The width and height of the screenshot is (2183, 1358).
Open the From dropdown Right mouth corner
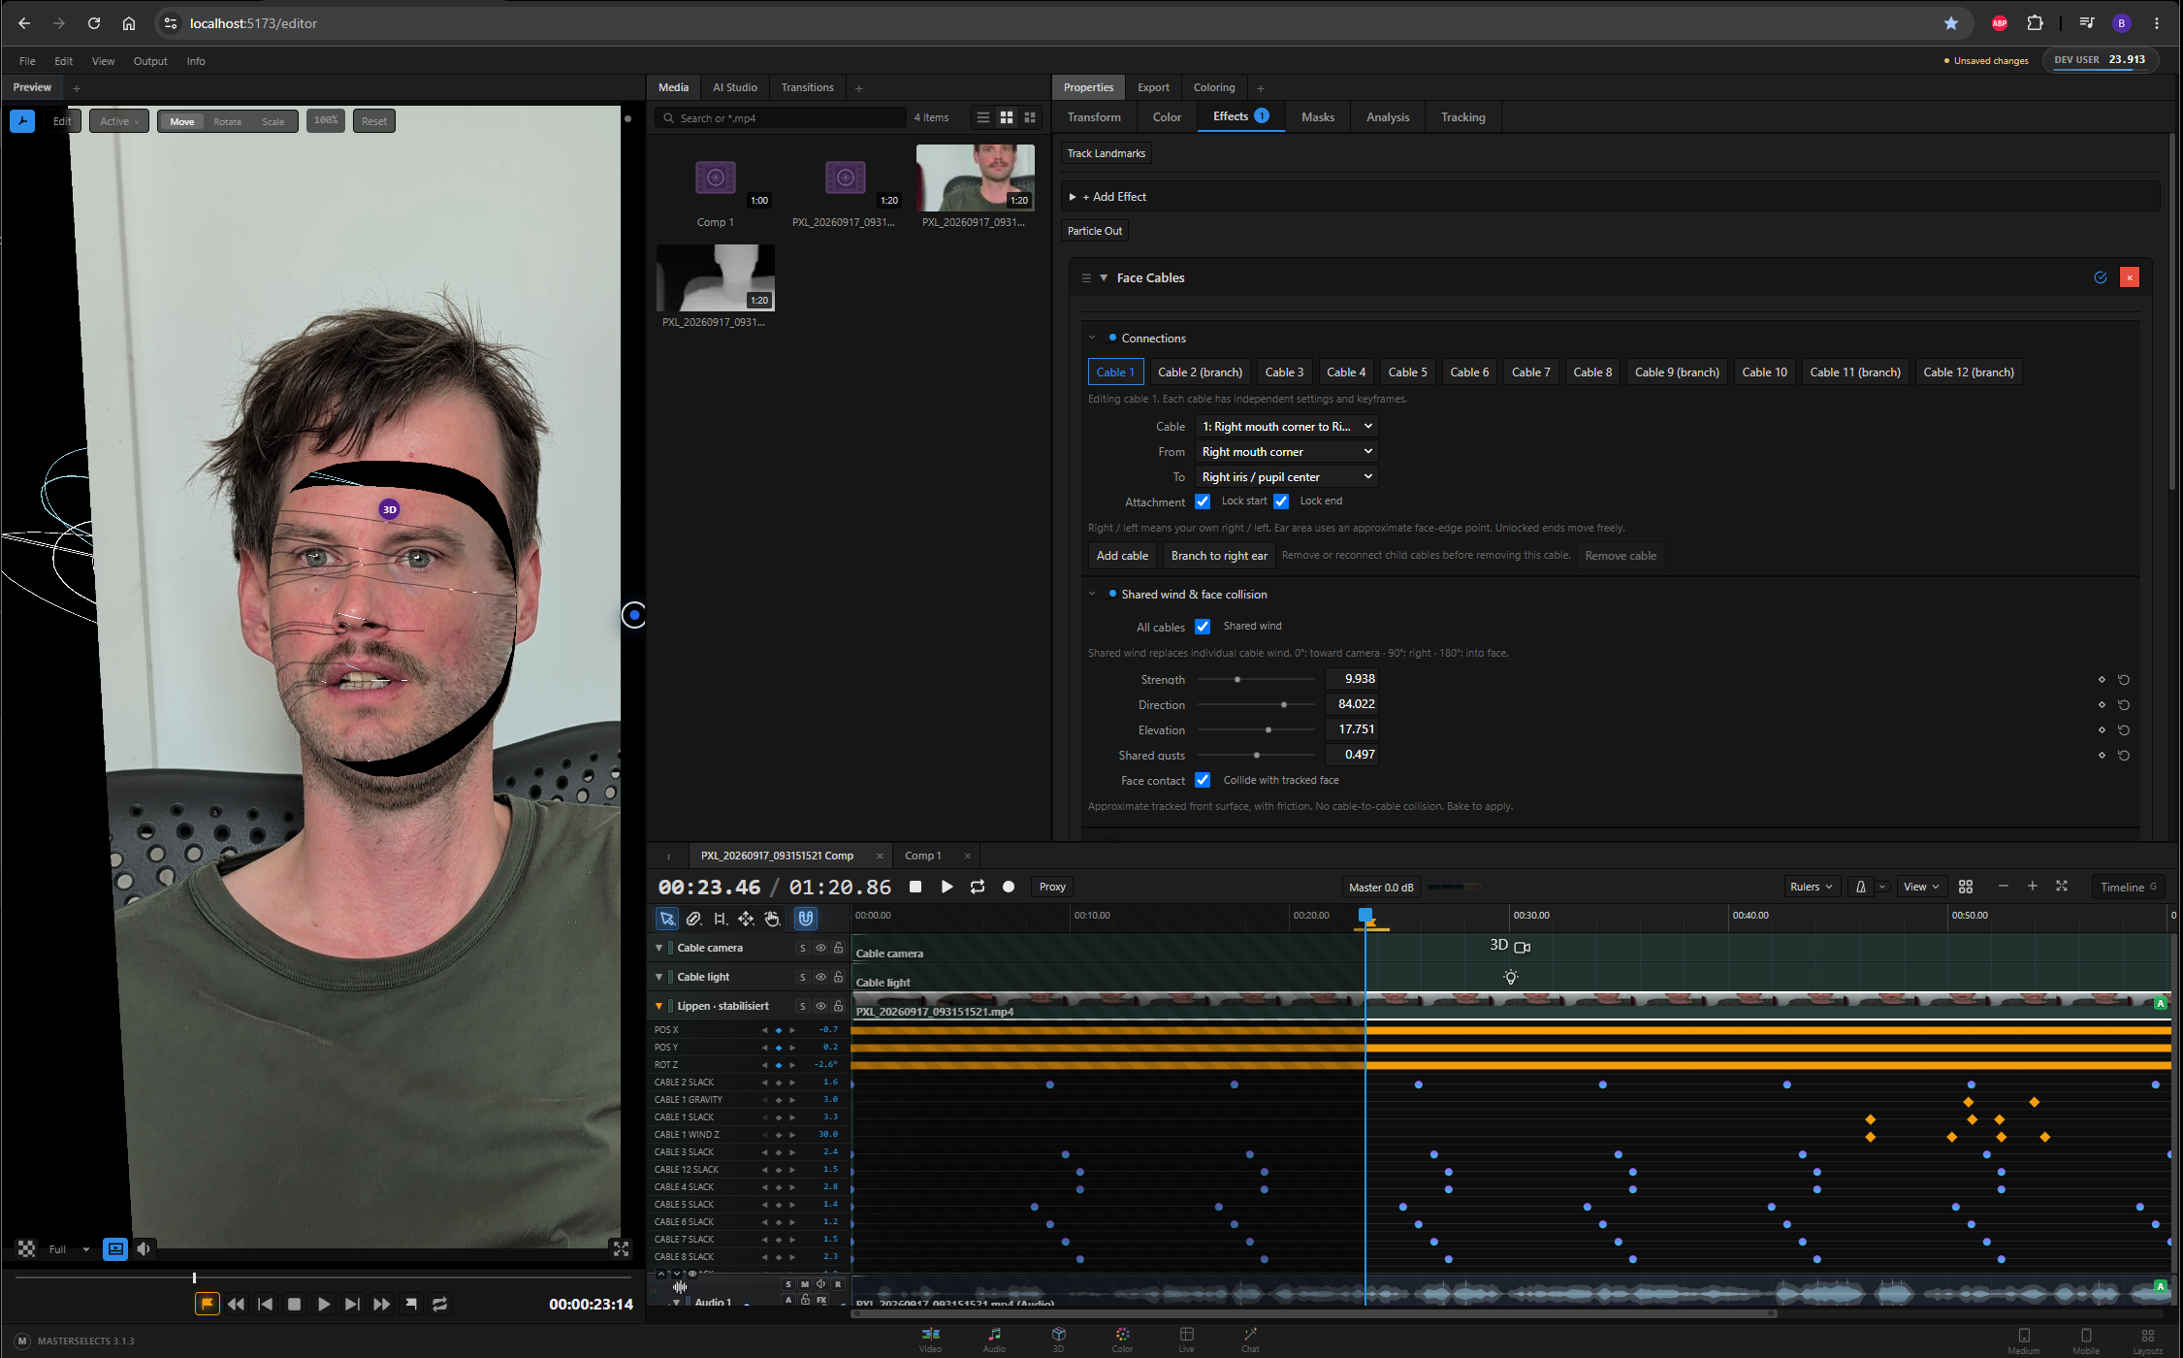tap(1286, 452)
